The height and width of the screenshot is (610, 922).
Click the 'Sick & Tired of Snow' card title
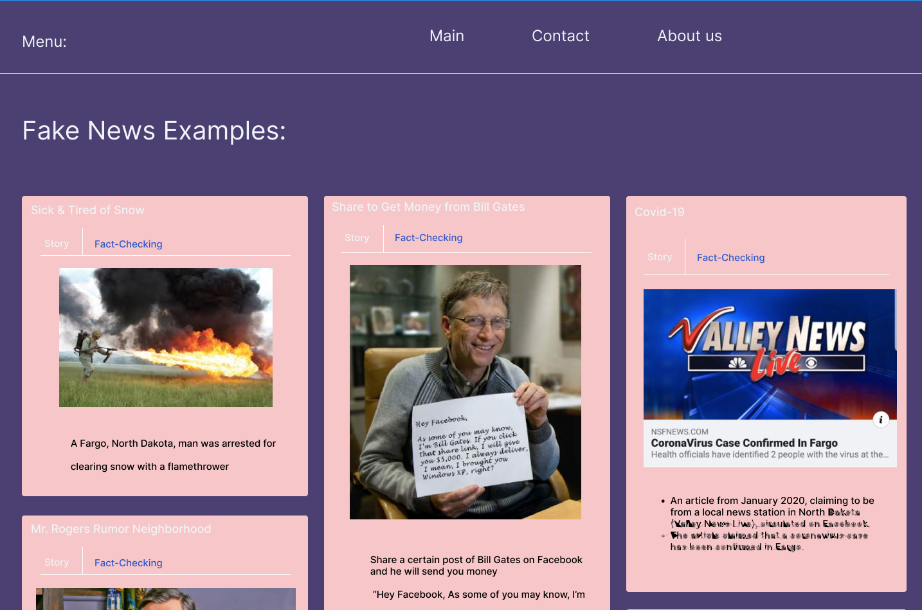point(87,210)
